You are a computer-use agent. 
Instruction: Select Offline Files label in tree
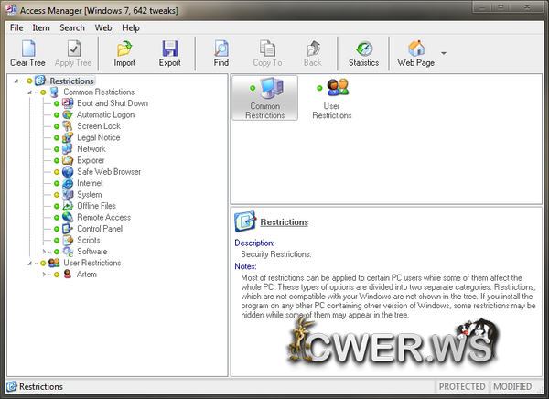pos(96,206)
